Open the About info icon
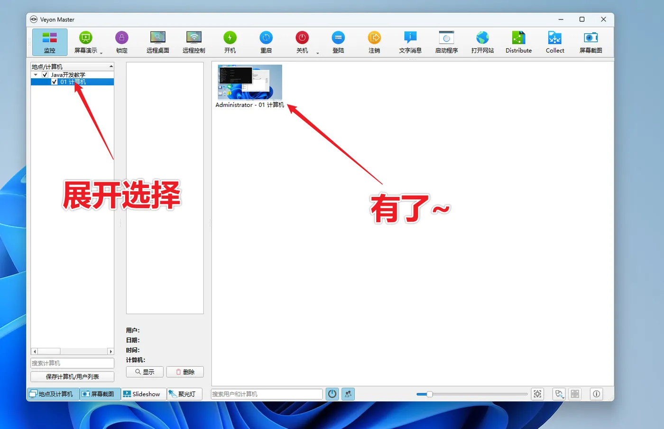 tap(597, 394)
